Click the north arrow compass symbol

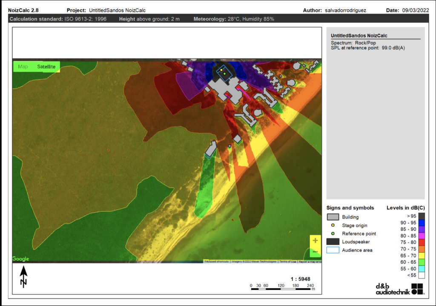coord(24,277)
